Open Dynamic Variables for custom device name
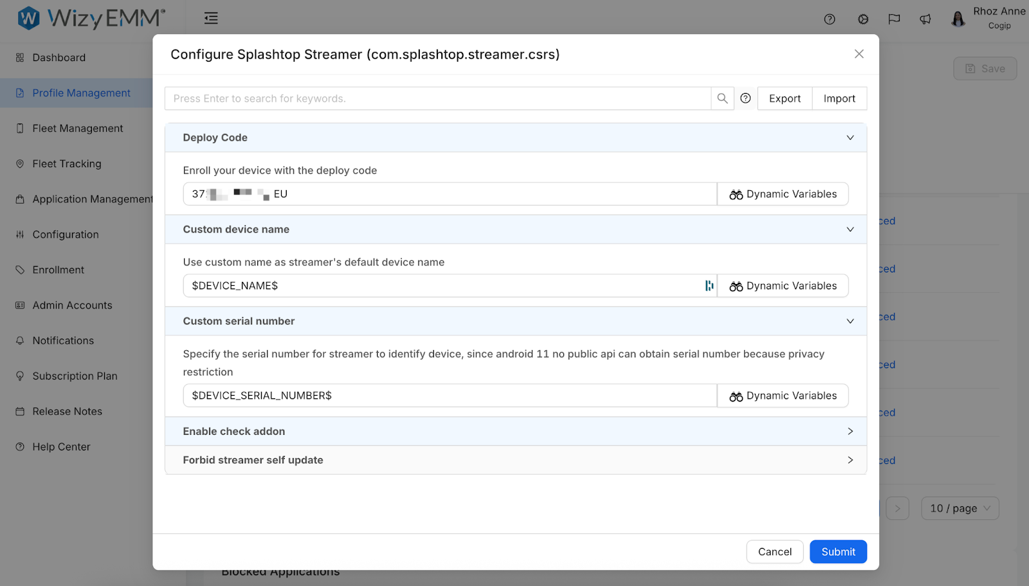 (783, 286)
